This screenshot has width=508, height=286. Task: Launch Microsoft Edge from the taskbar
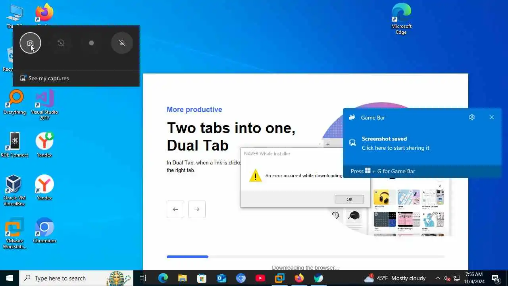pyautogui.click(x=163, y=278)
